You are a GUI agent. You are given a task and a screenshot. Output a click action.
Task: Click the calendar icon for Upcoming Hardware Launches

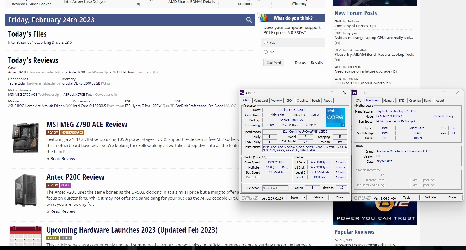point(25,236)
